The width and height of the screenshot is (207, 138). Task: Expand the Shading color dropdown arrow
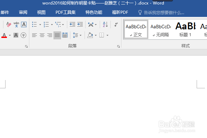[96, 35]
